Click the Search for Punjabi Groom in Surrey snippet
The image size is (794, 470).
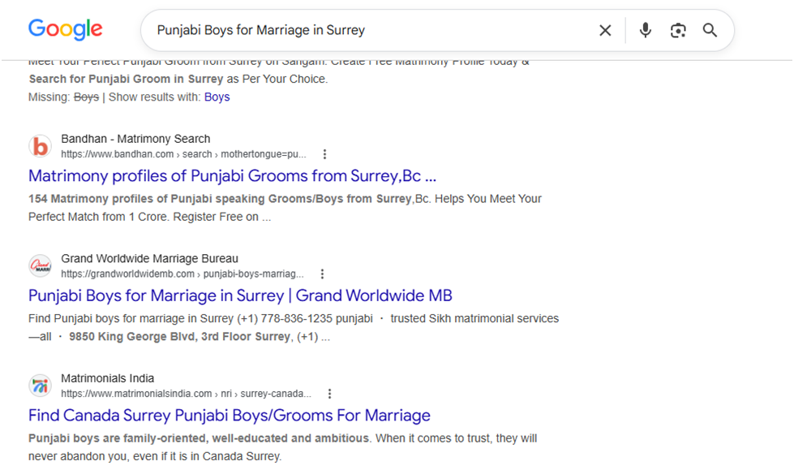pyautogui.click(x=126, y=79)
